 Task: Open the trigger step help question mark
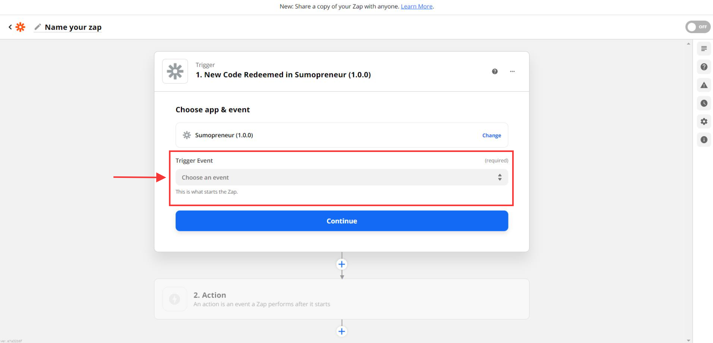click(495, 71)
